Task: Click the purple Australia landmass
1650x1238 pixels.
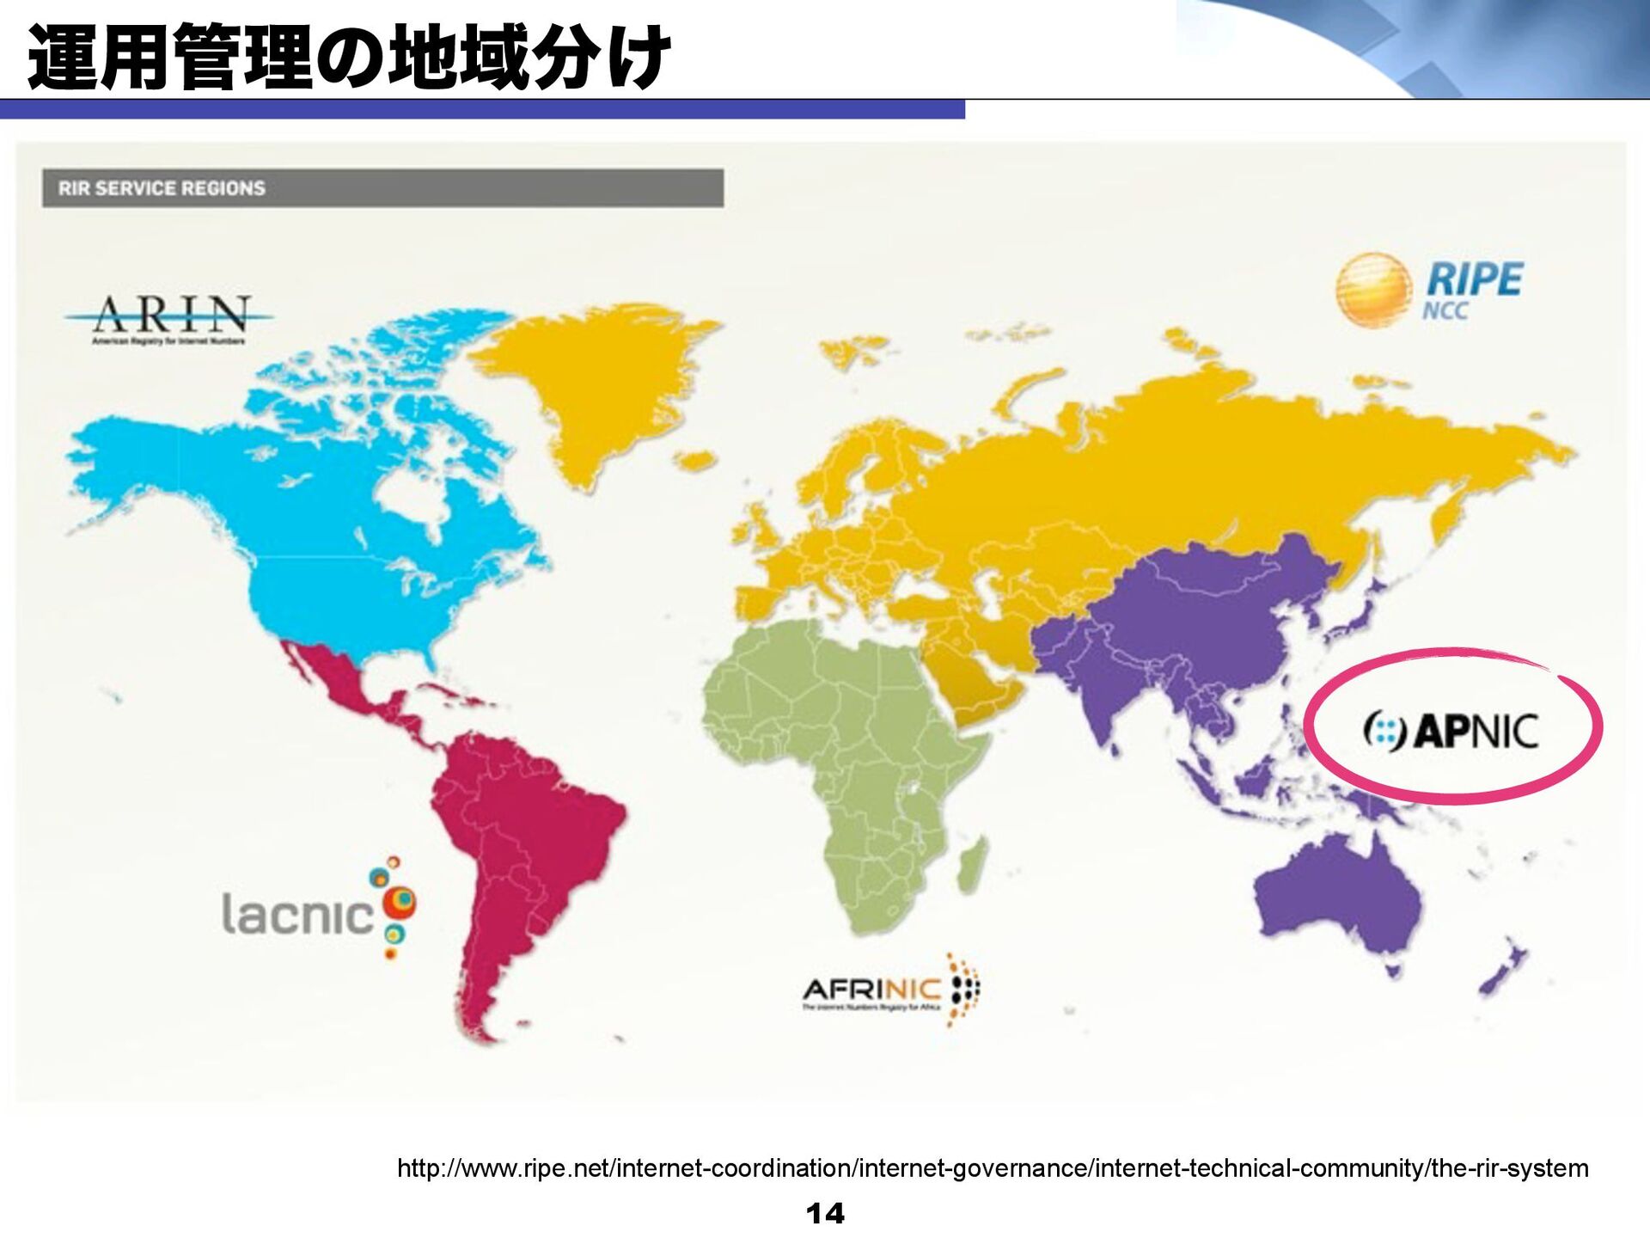Action: click(1337, 903)
